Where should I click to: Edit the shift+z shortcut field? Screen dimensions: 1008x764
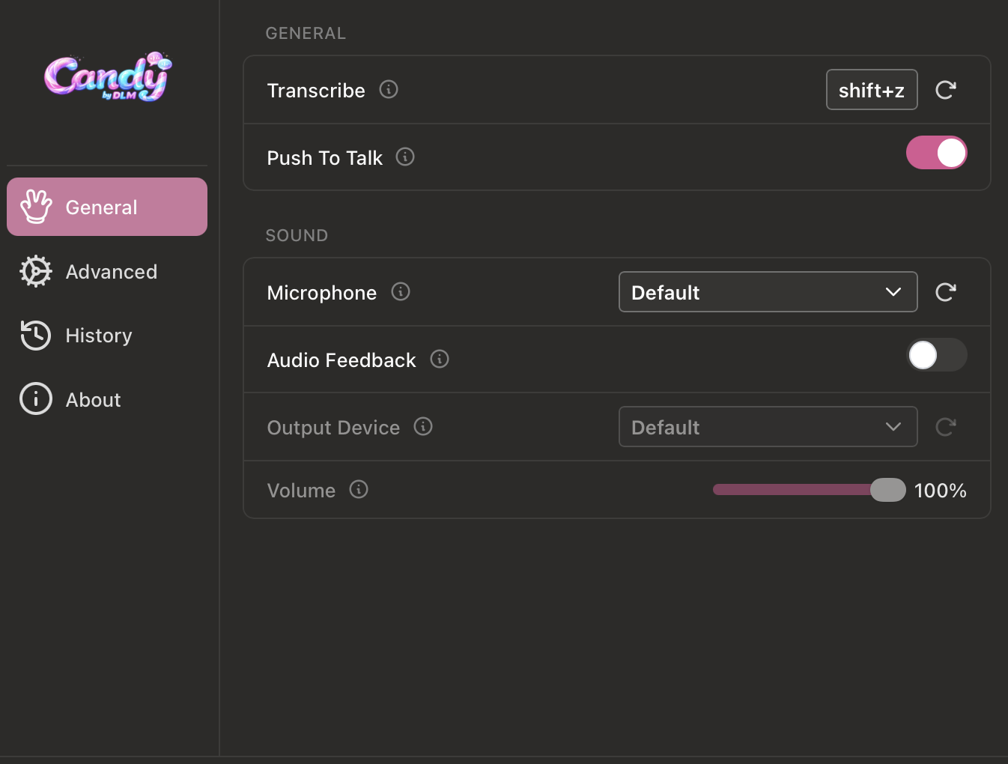[872, 90]
